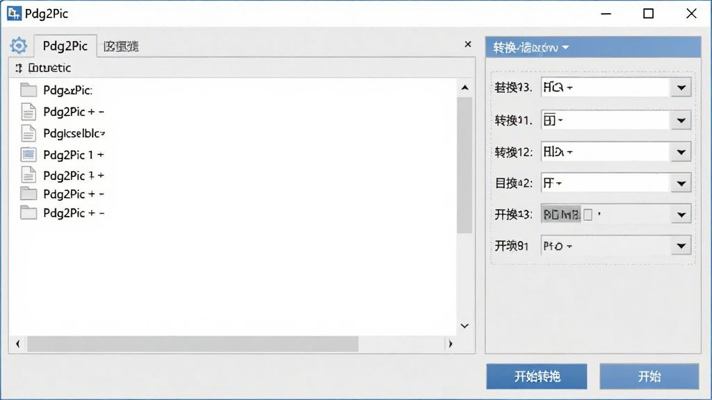Screen dimensions: 712x400
Task: Click the horizontal scrollbar right arrow
Action: point(451,344)
